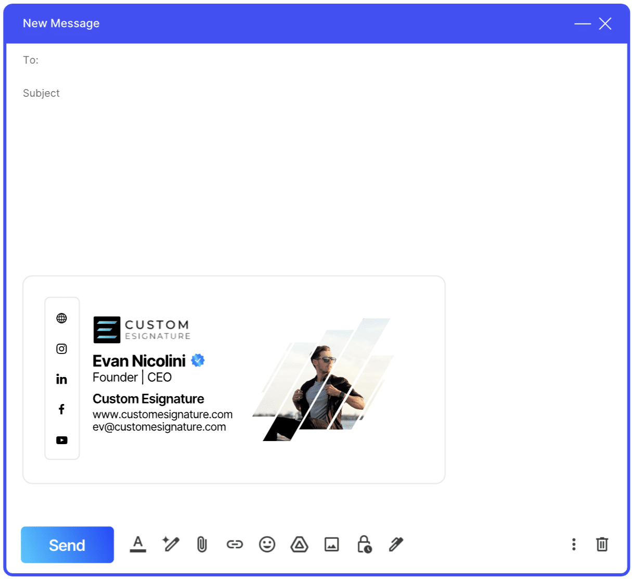Insert signature using the pen icon
This screenshot has height=579, width=632.
point(396,545)
